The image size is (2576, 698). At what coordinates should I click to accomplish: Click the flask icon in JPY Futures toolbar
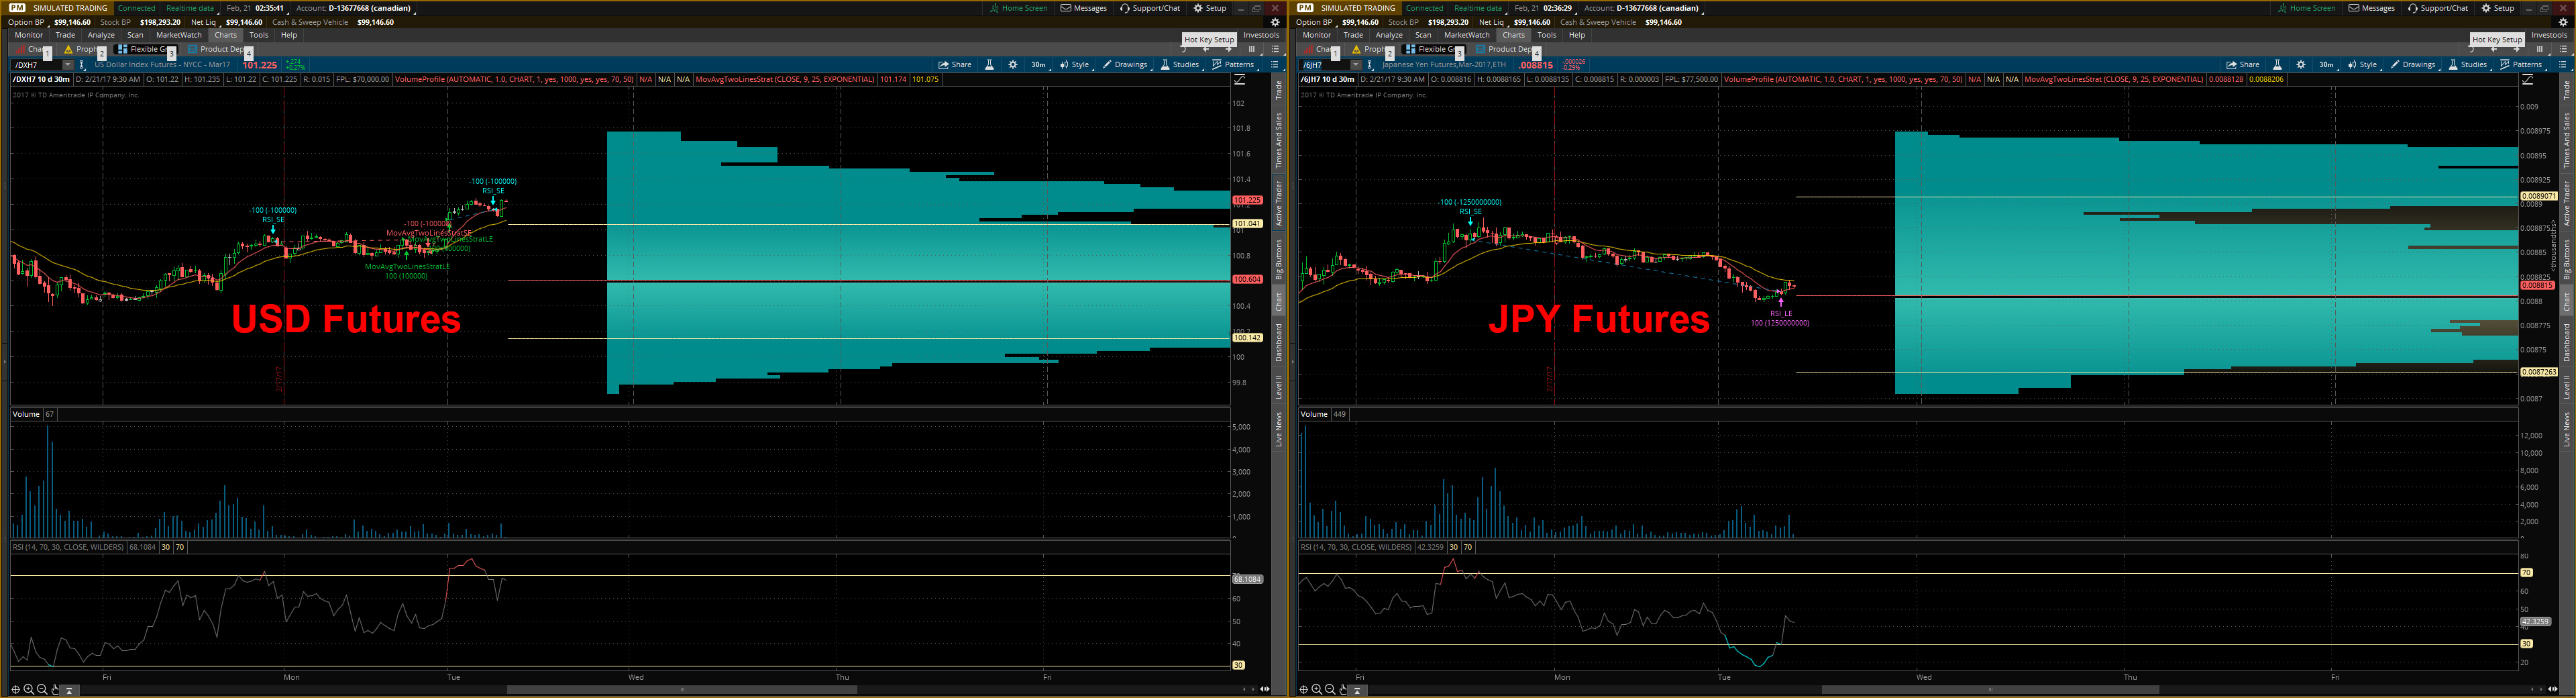pyautogui.click(x=2277, y=65)
